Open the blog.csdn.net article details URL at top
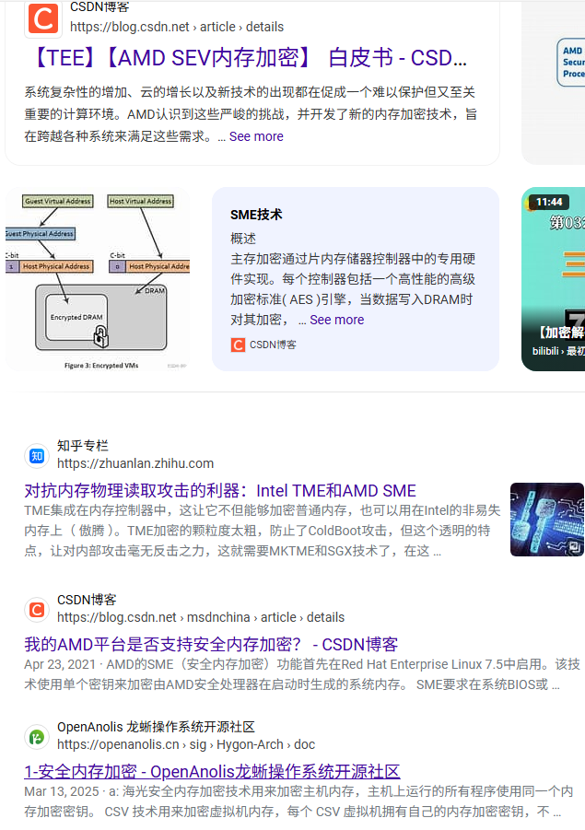585x830 pixels. 177,27
